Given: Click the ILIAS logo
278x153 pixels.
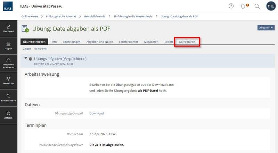Looking at the screenshot, I should (8, 7).
